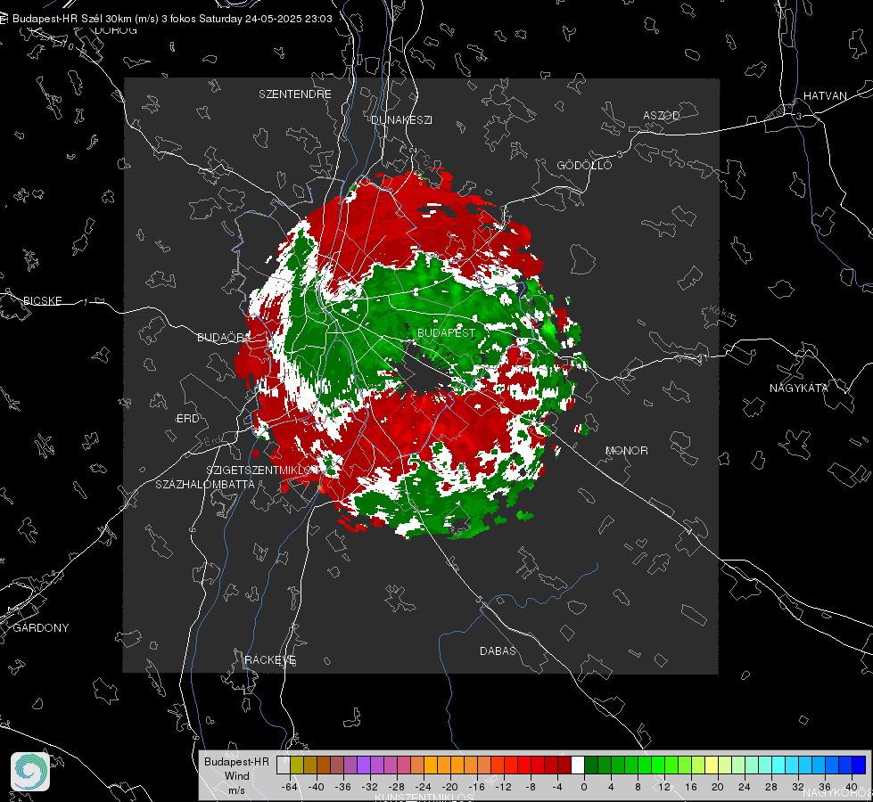This screenshot has height=802, width=873.
Task: Click the -24 value on the legend
Action: pos(424,787)
